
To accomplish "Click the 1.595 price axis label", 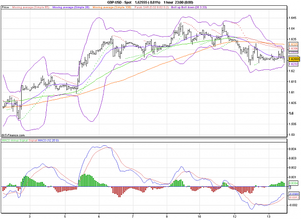I will (x=293, y=124).
